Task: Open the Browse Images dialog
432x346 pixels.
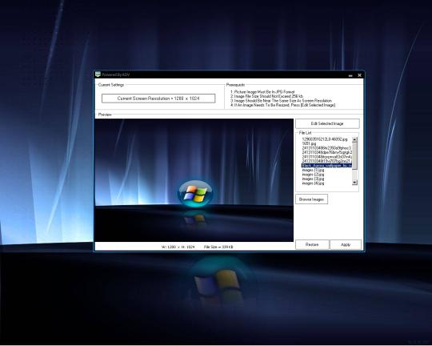Action: pos(312,199)
